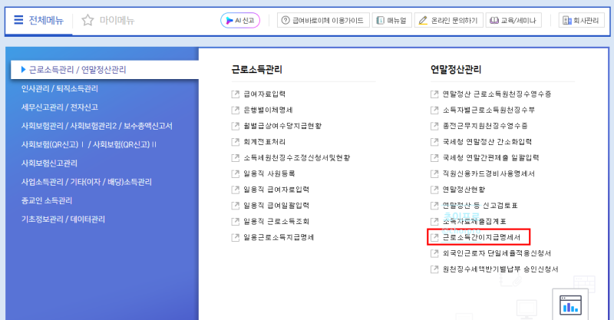
Task: Open 국세청 연말간편제출 일괄입력 link
Action: (490, 158)
